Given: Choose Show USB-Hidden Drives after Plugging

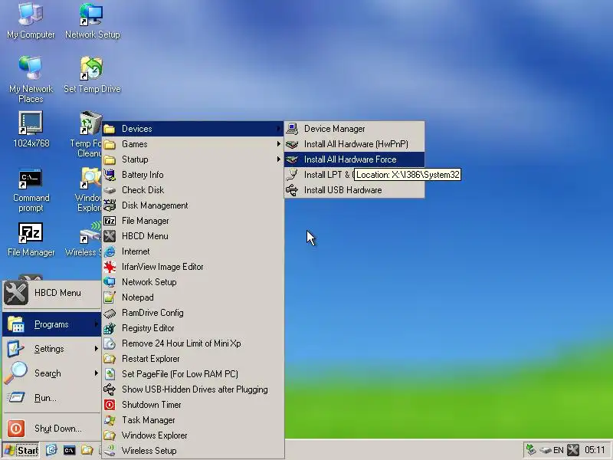Looking at the screenshot, I should point(192,389).
